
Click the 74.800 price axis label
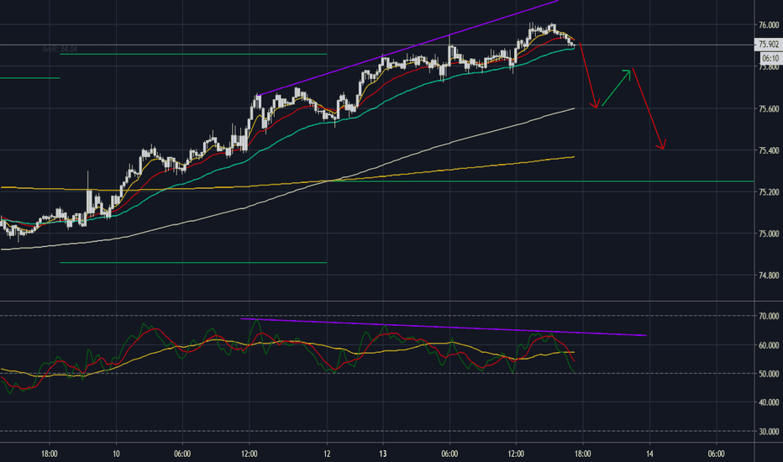coord(768,275)
